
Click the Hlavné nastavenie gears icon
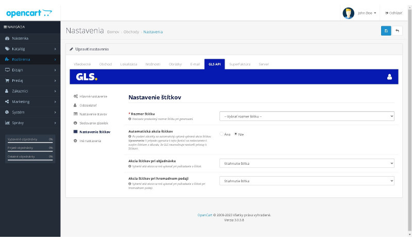coord(76,96)
